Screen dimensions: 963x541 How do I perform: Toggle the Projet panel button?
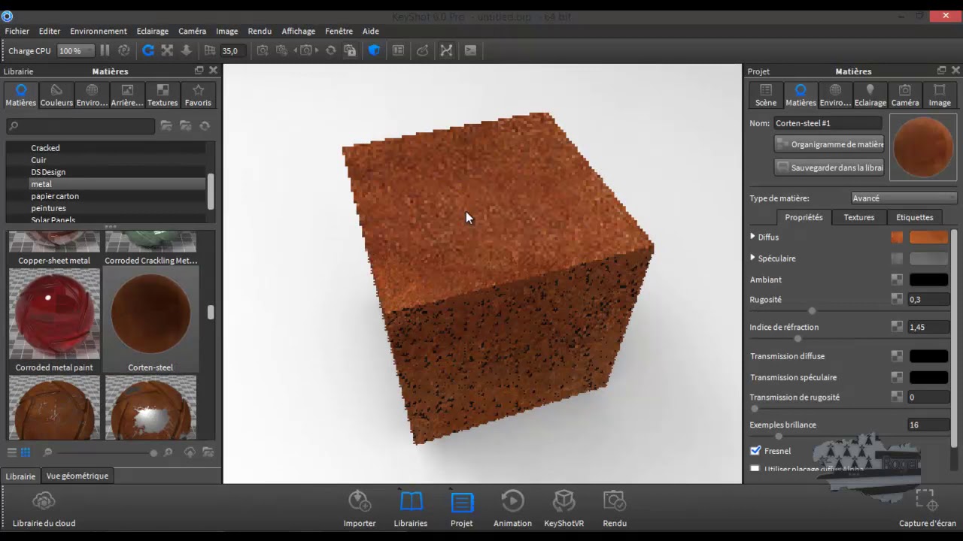tap(462, 509)
